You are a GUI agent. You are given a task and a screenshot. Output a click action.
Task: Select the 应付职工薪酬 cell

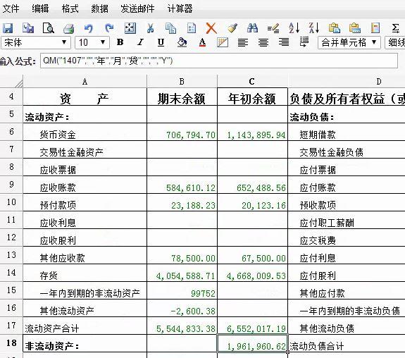pyautogui.click(x=347, y=221)
